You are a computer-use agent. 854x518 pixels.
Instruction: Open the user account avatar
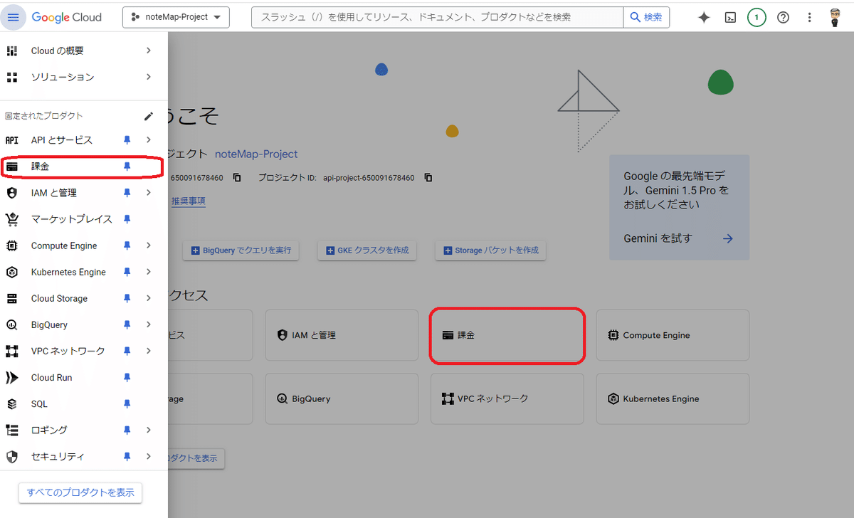pos(835,18)
